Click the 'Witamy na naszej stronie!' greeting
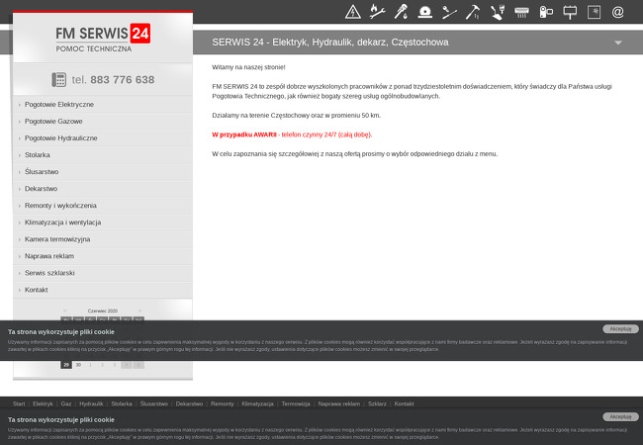 coord(248,67)
